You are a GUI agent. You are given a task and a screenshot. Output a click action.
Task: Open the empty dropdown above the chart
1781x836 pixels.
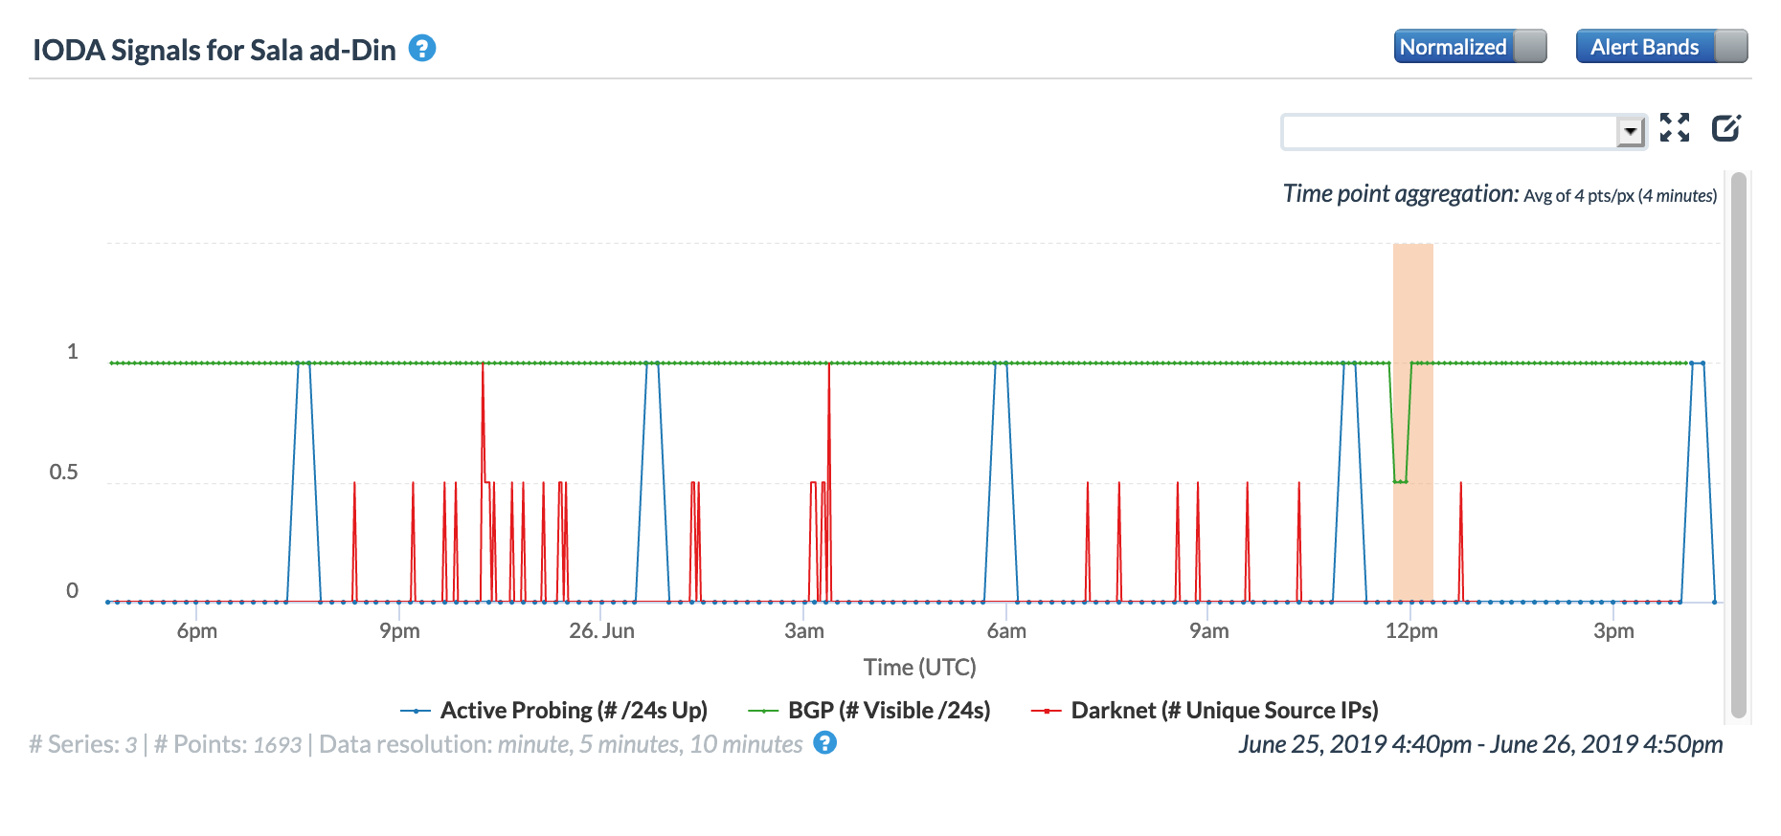[1449, 132]
